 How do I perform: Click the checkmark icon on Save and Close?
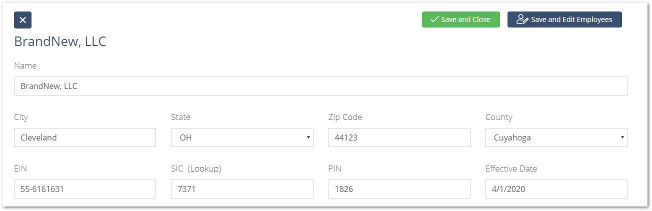434,19
